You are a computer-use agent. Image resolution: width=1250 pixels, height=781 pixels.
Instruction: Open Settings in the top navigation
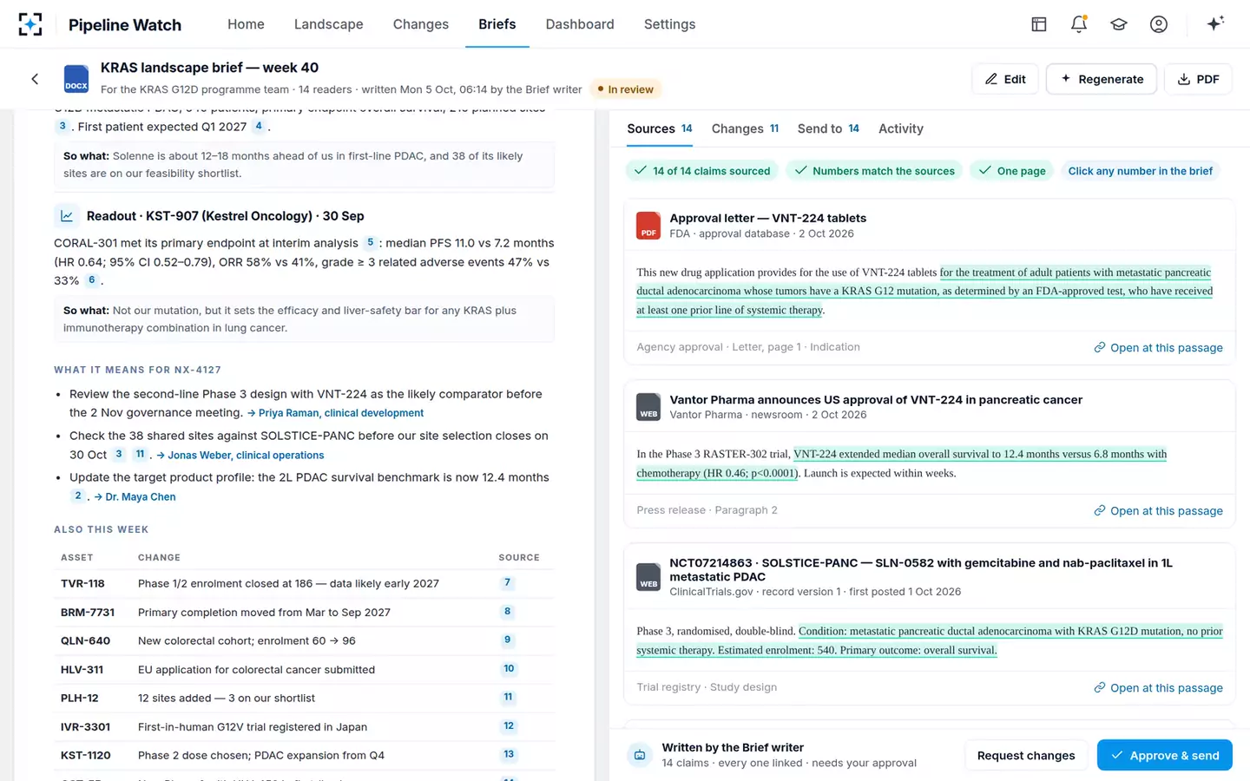pos(669,24)
